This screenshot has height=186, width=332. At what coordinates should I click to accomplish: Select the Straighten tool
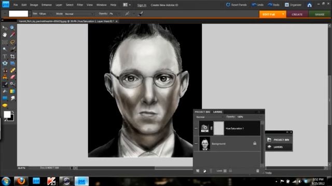12,63
